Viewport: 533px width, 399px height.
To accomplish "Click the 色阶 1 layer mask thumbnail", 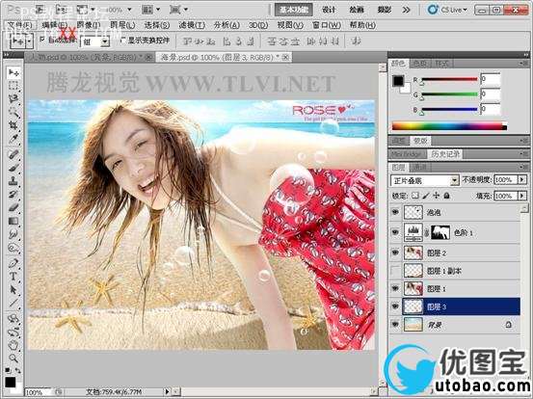I will tap(440, 232).
